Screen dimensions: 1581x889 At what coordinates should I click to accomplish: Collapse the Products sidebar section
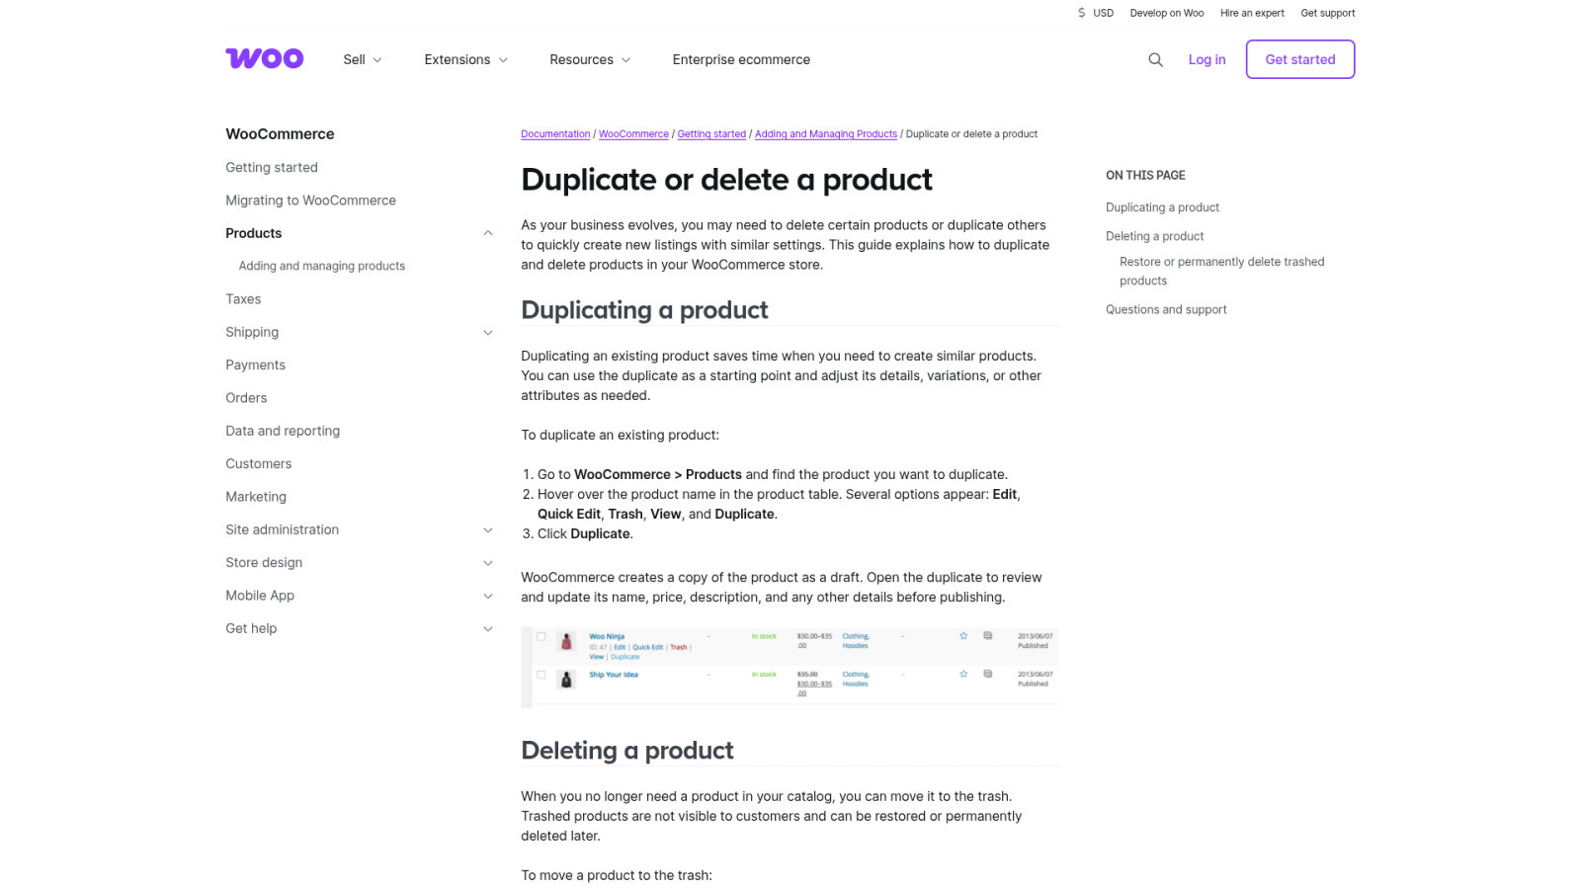488,233
